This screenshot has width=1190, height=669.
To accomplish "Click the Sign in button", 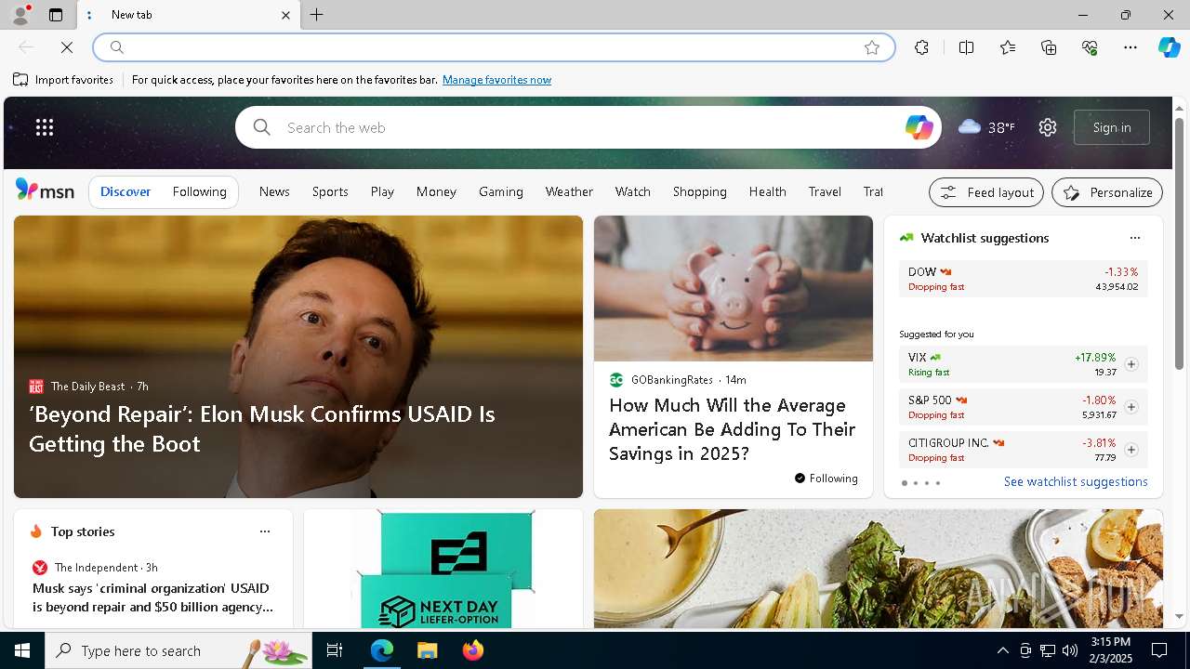I will [1112, 127].
